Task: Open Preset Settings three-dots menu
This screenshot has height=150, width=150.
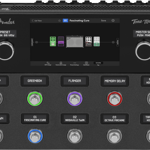Action: coord(75,64)
